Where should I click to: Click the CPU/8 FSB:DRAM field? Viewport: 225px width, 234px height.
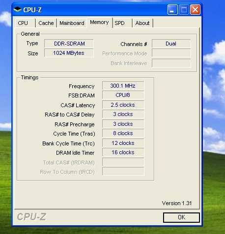pyautogui.click(x=123, y=95)
